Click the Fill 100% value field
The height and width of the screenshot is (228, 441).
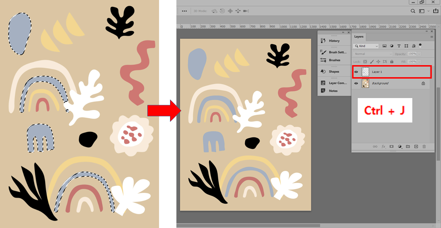[x=412, y=62]
